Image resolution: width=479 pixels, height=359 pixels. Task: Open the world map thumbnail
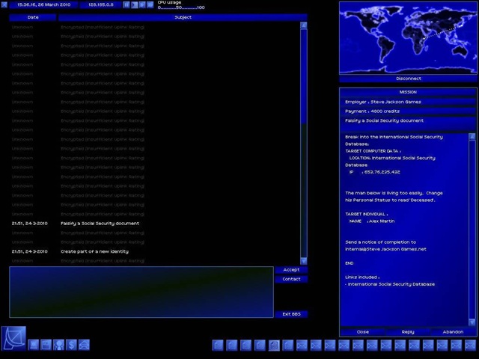[x=408, y=37]
